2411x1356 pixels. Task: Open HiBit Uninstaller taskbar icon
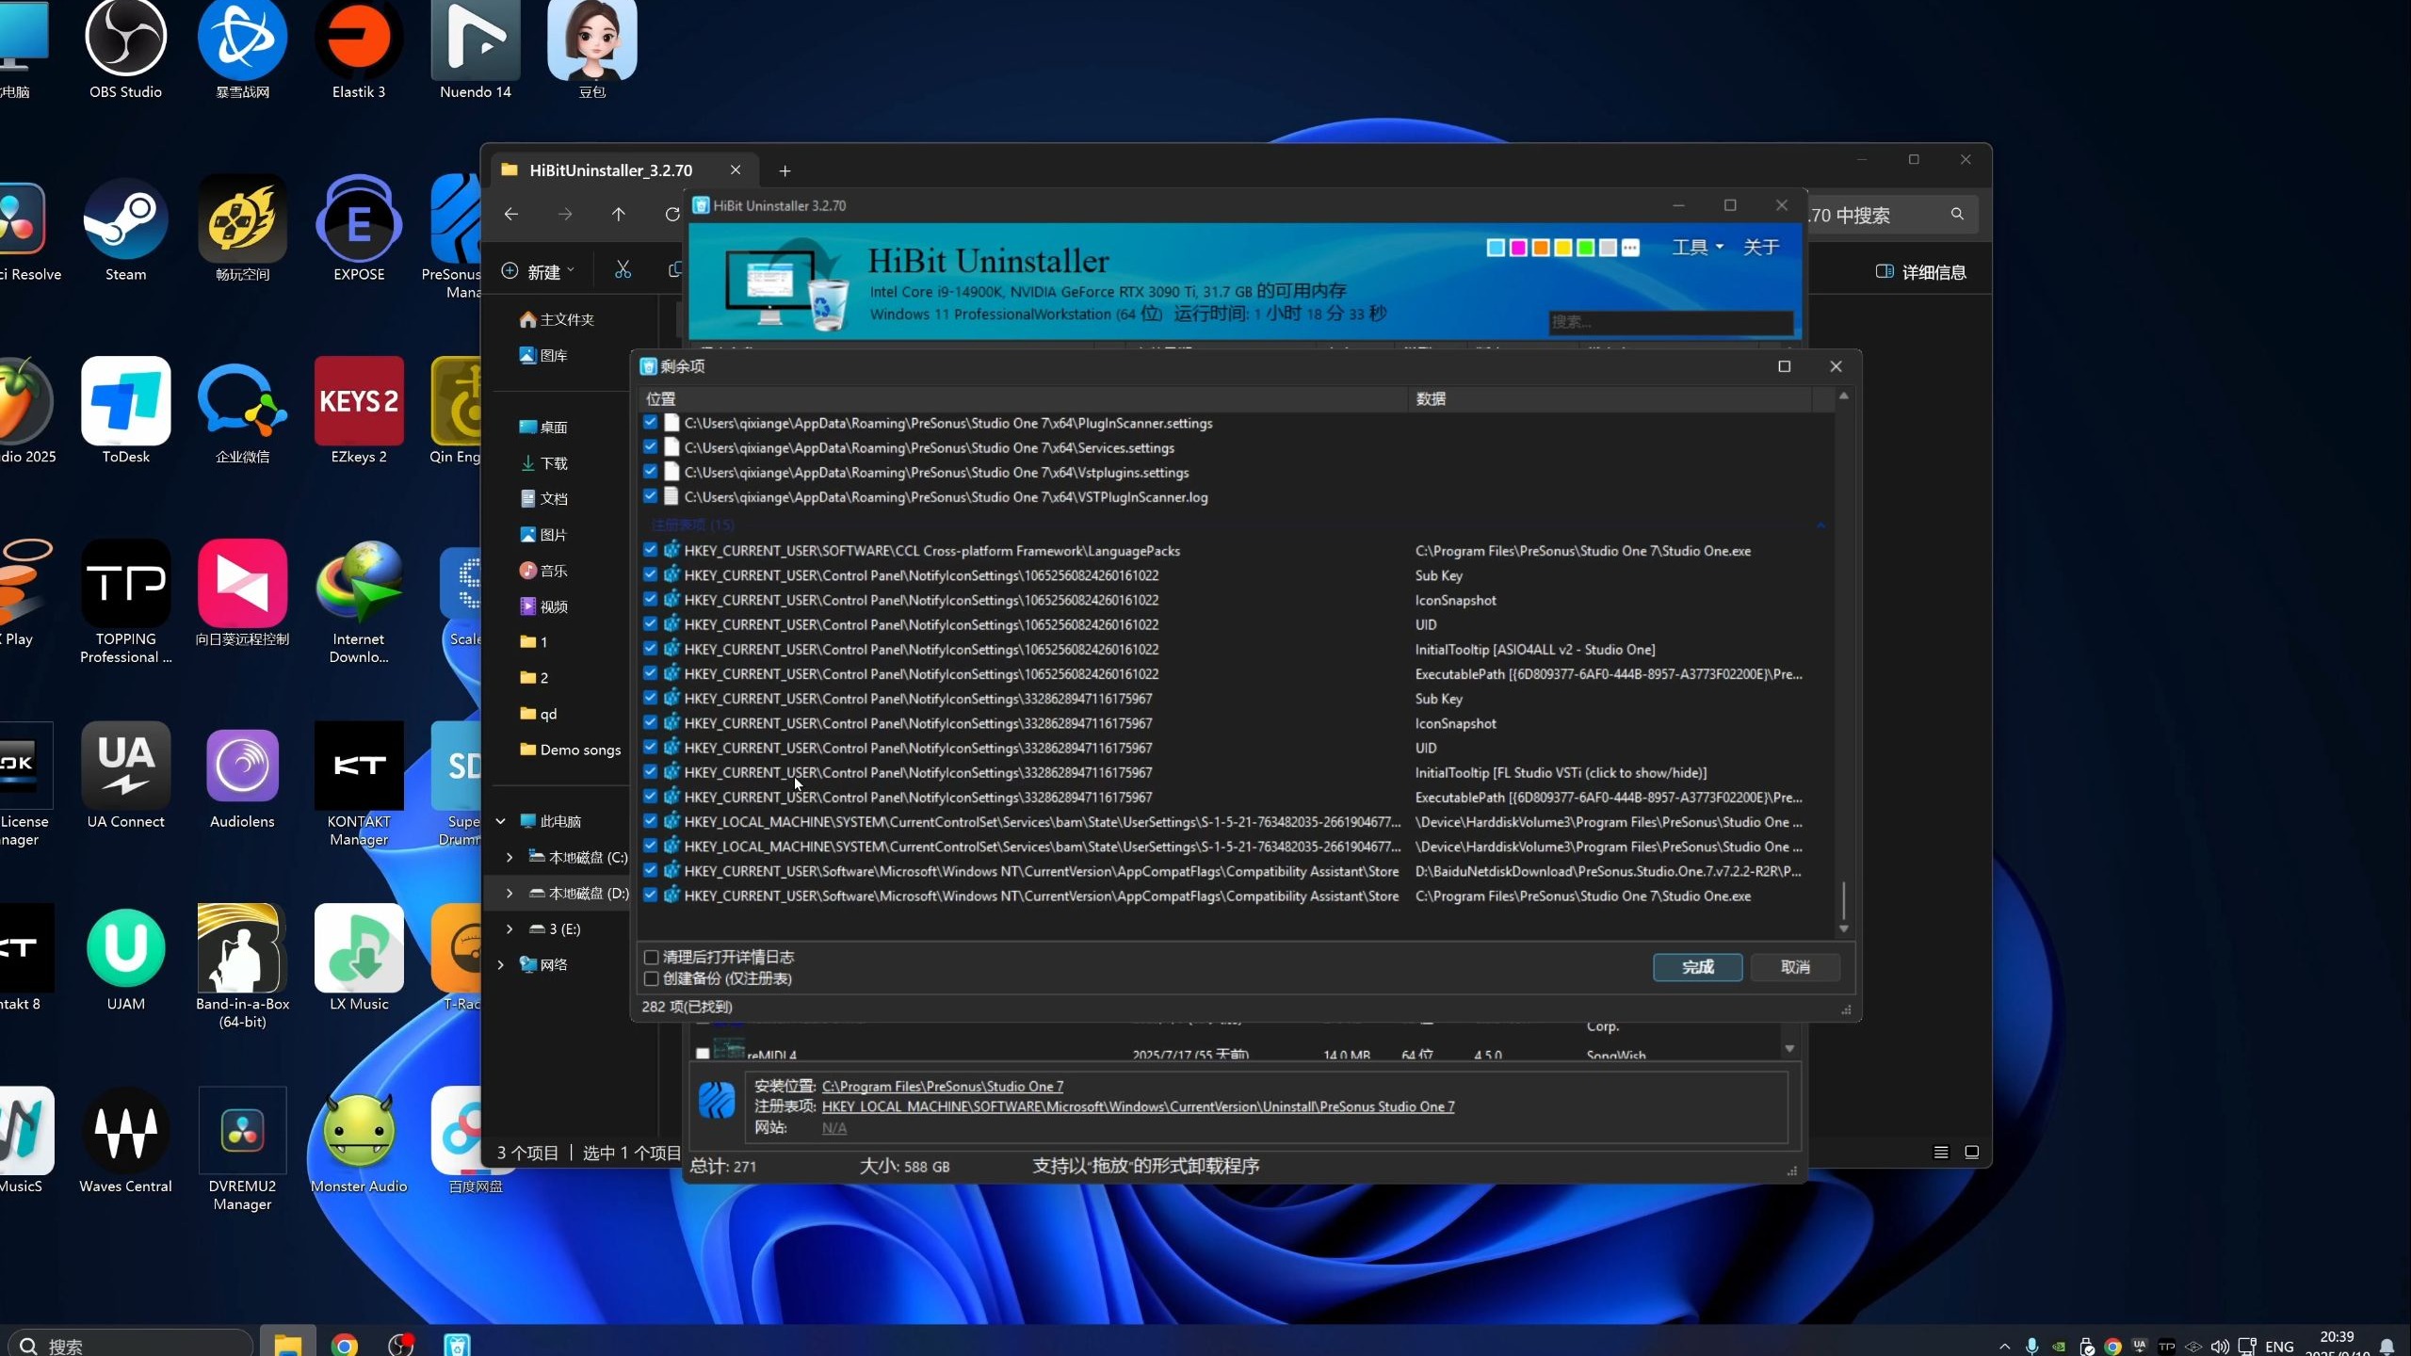(457, 1346)
